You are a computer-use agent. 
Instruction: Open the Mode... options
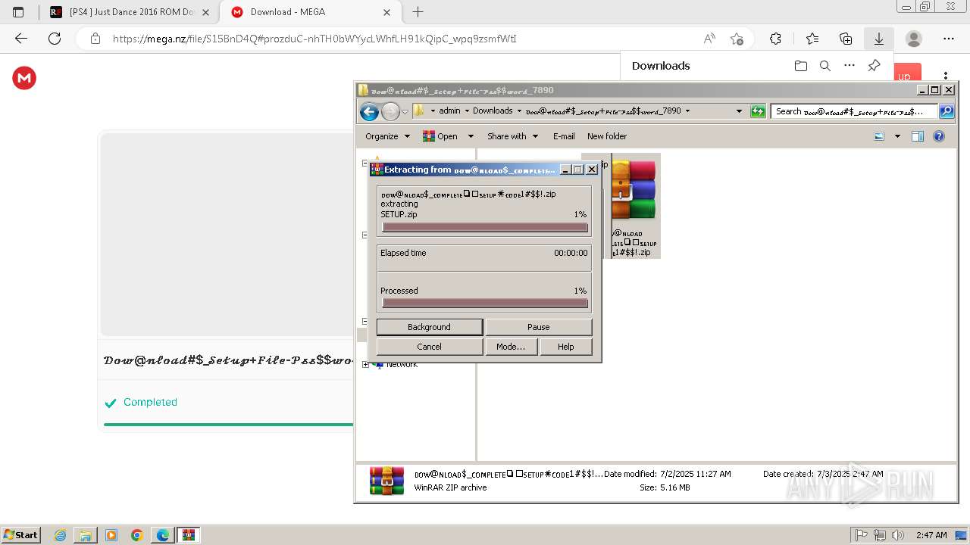coord(510,347)
